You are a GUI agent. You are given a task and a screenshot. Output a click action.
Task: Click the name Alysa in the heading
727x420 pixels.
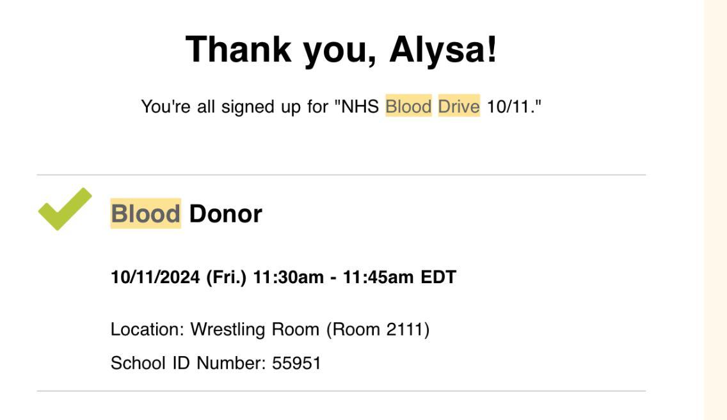coord(442,49)
